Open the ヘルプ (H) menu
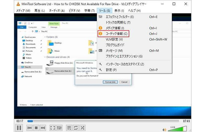This screenshot has width=205, height=132. pos(134,11)
